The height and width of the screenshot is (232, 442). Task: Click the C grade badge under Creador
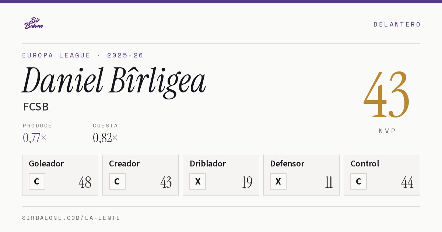coord(117,182)
